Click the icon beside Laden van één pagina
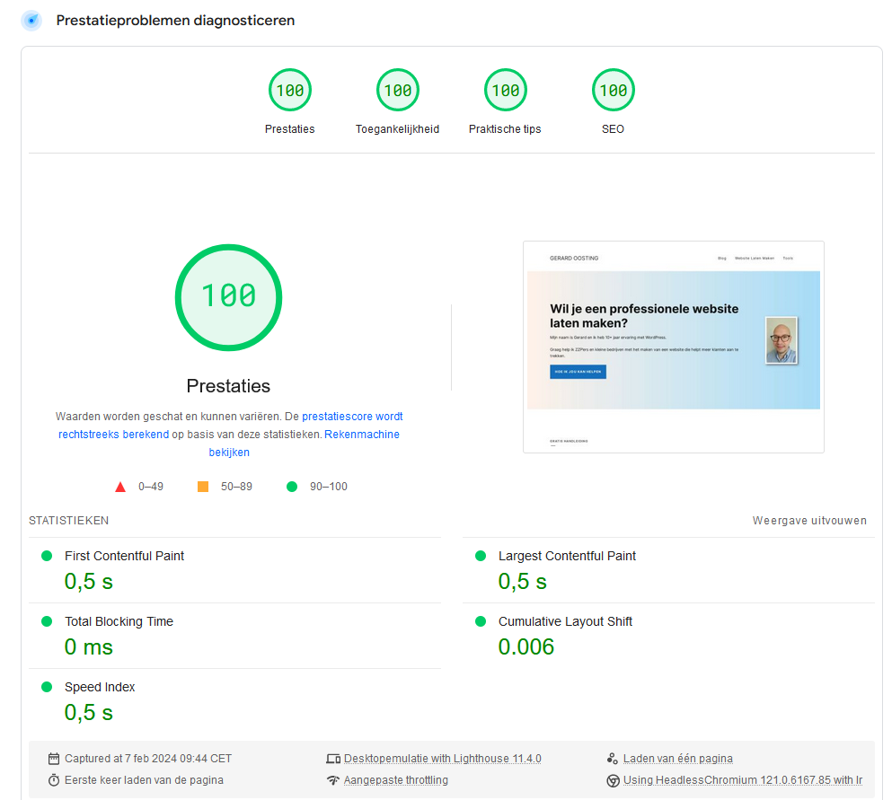Screen dimensions: 892x800 pos(613,759)
